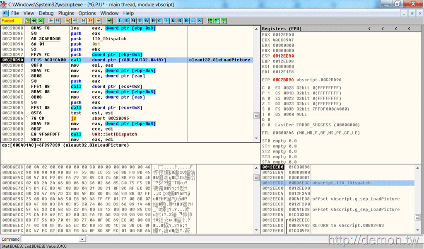Viewport: 424px width, 249px height.
Task: Click the Command input field
Action: pos(50,239)
